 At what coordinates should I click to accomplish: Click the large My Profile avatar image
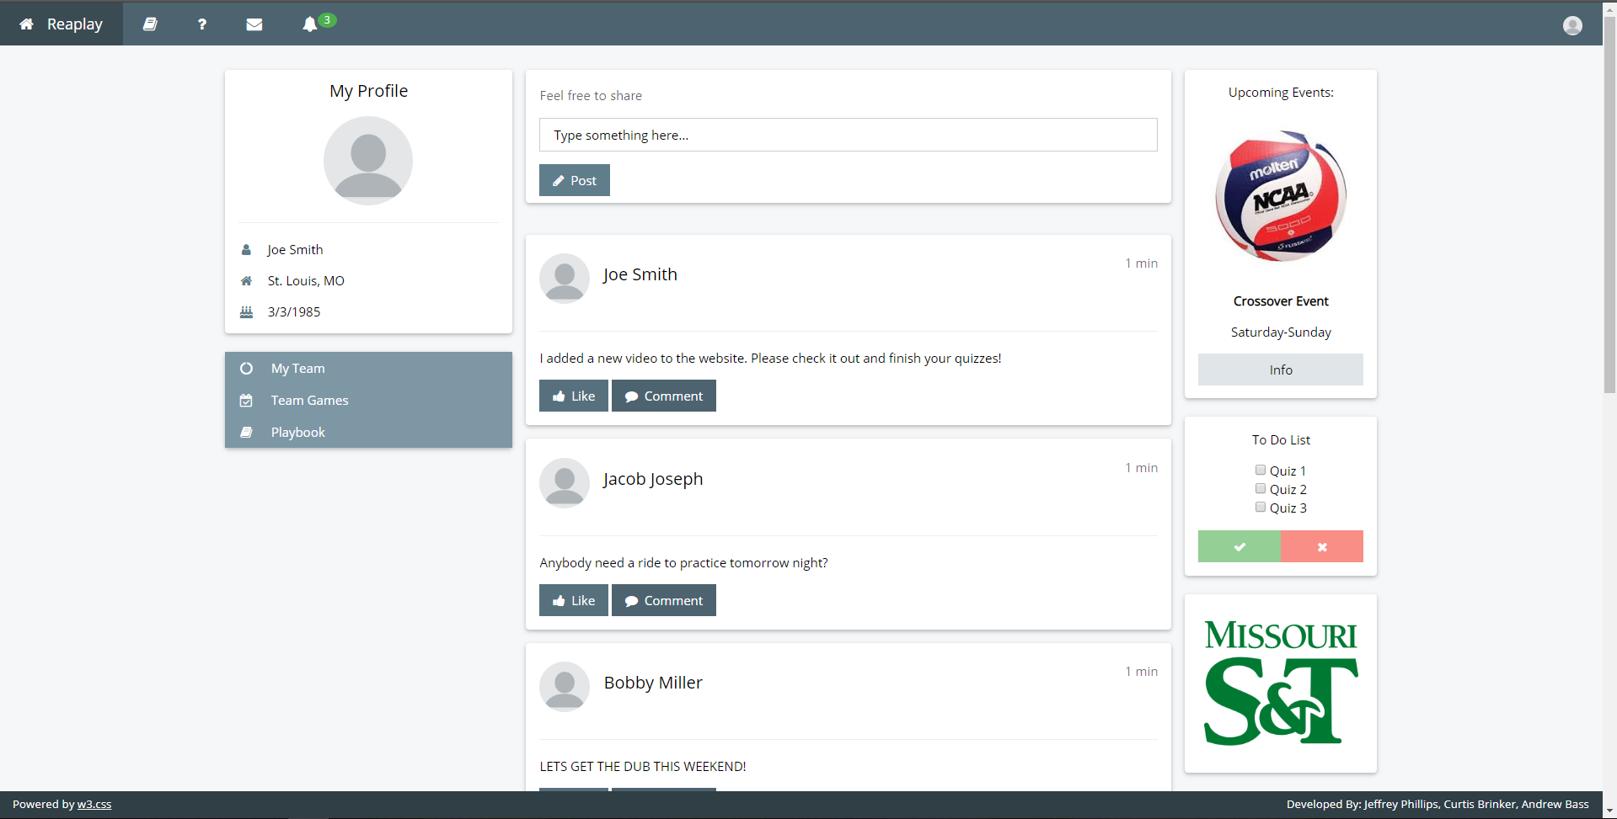tap(368, 161)
